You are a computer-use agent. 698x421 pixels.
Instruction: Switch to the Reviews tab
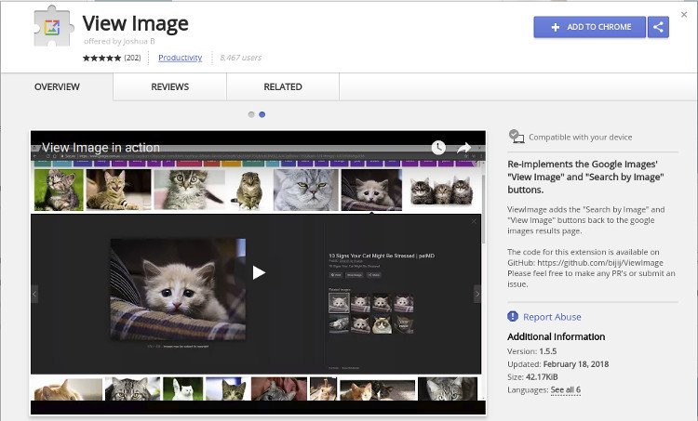169,86
